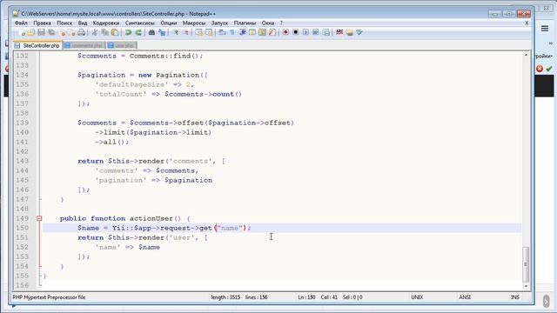Print the document using the printer icon
Image resolution: width=557 pixels, height=313 pixels.
(82, 33)
